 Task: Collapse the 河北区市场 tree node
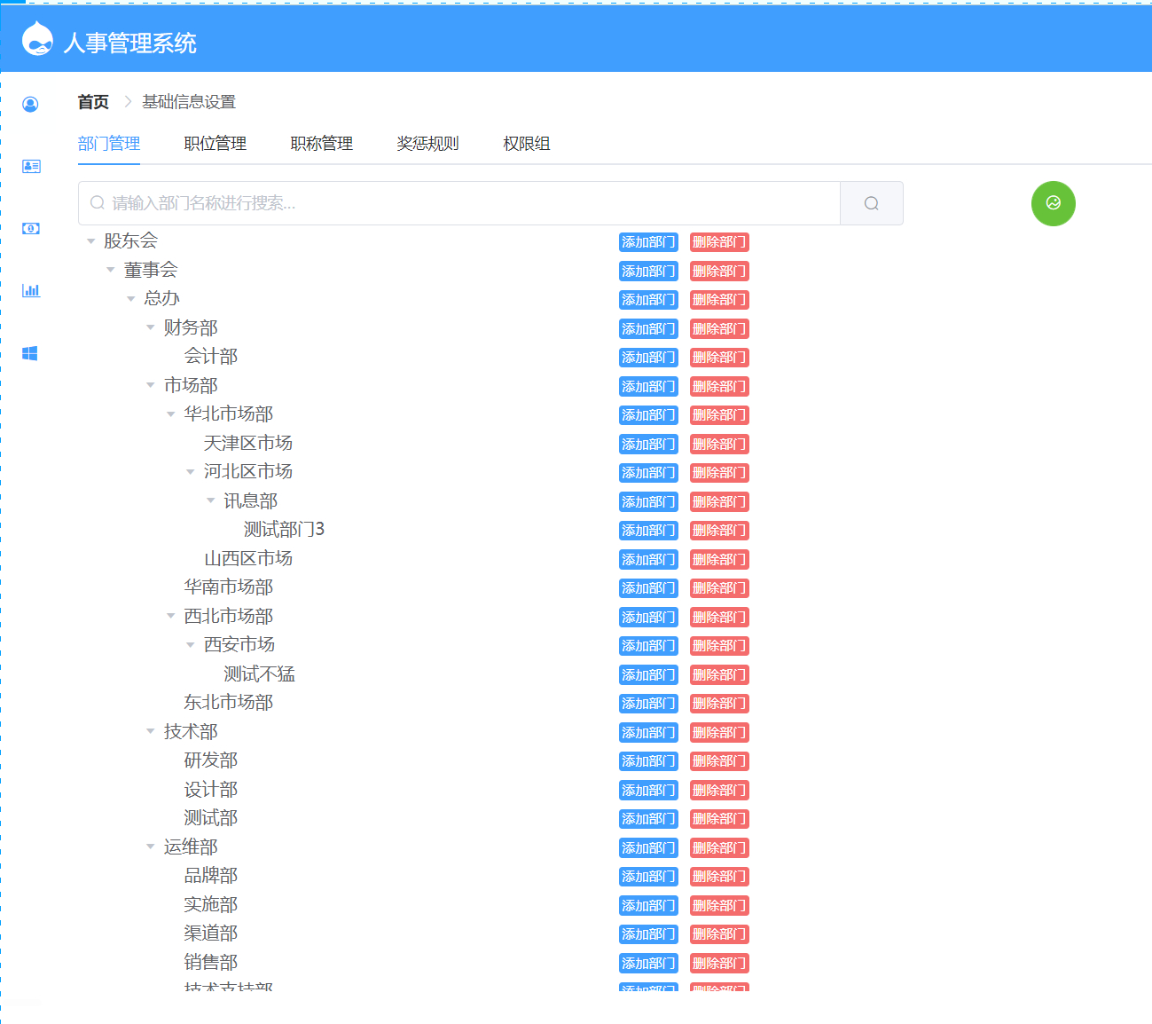191,472
